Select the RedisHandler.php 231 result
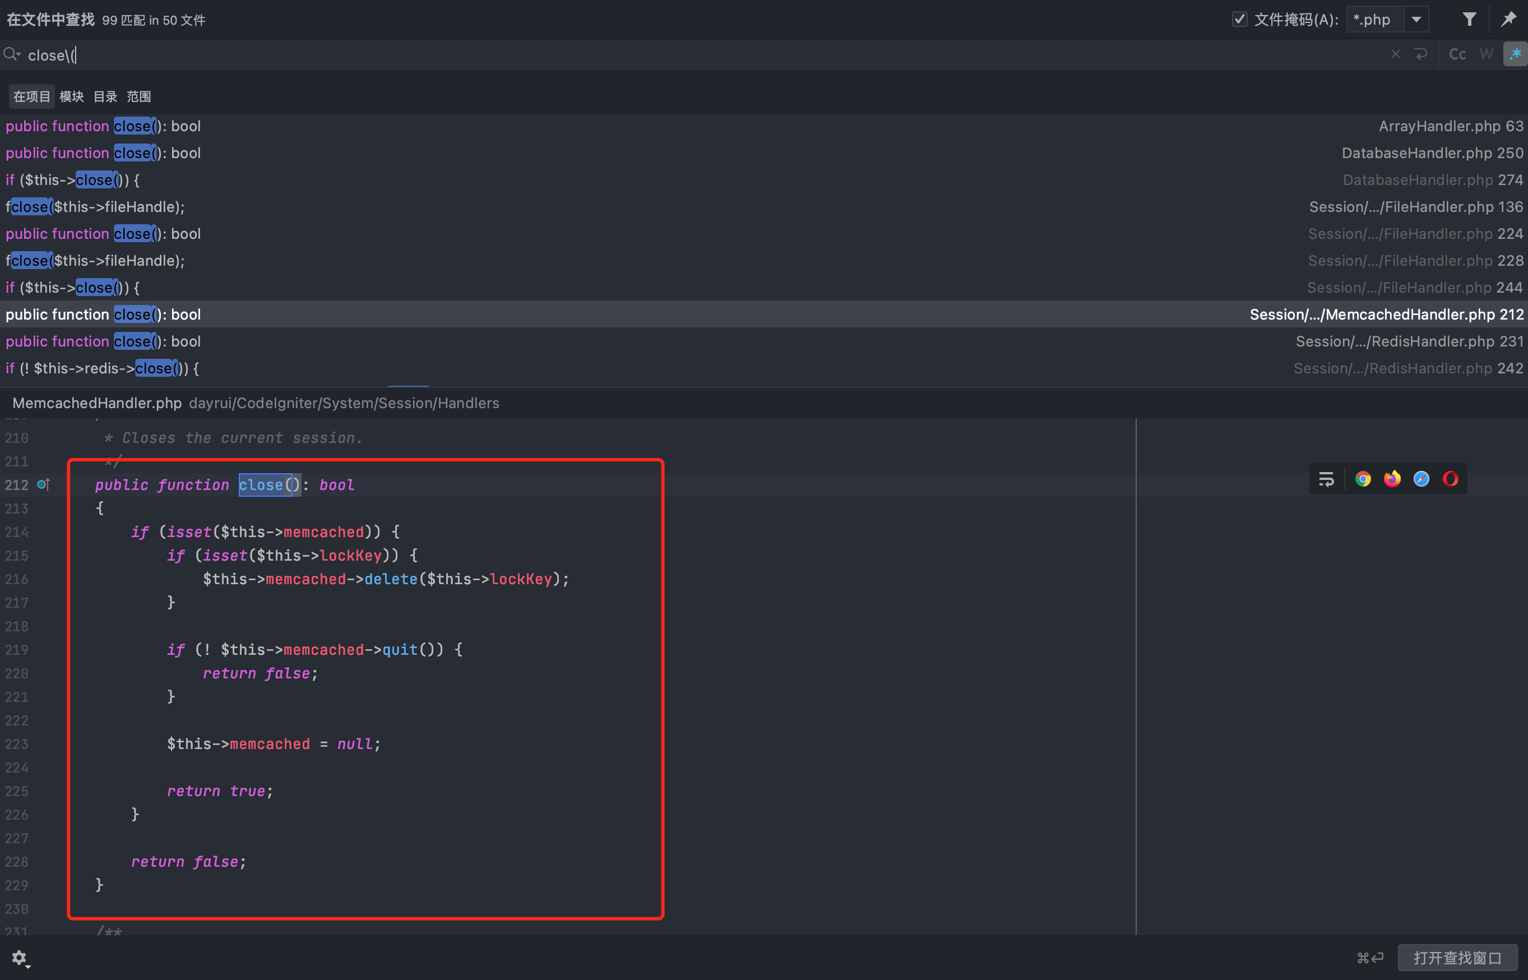The image size is (1528, 980). [763, 342]
